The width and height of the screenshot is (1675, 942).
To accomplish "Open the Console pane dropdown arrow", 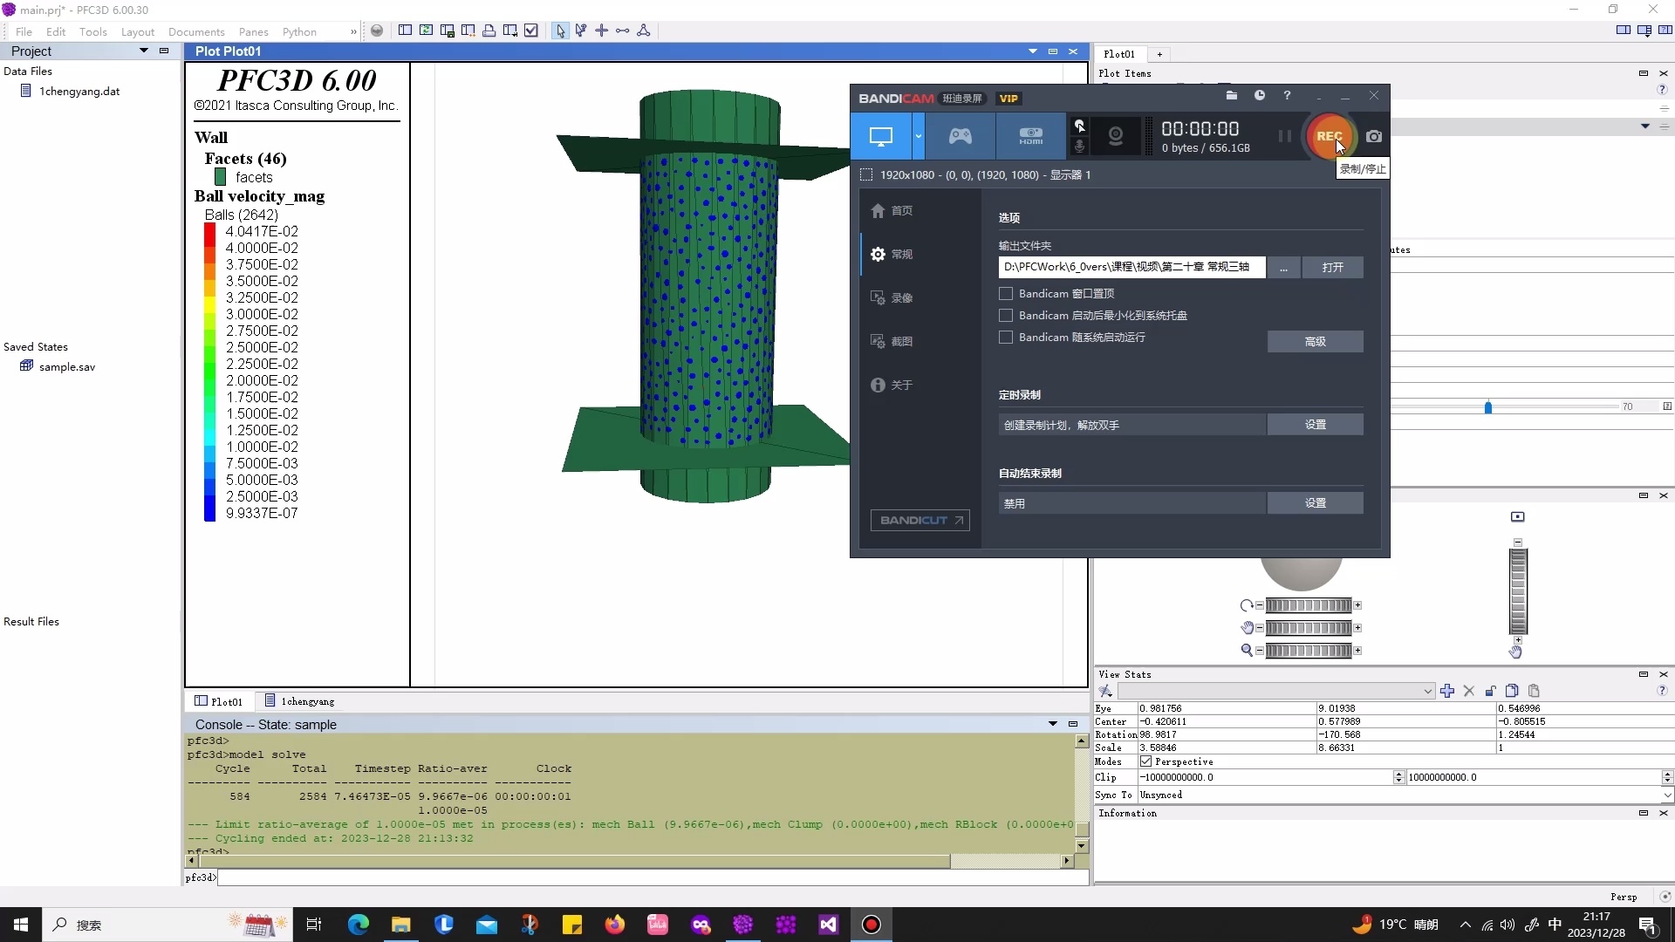I will pos(1052,724).
